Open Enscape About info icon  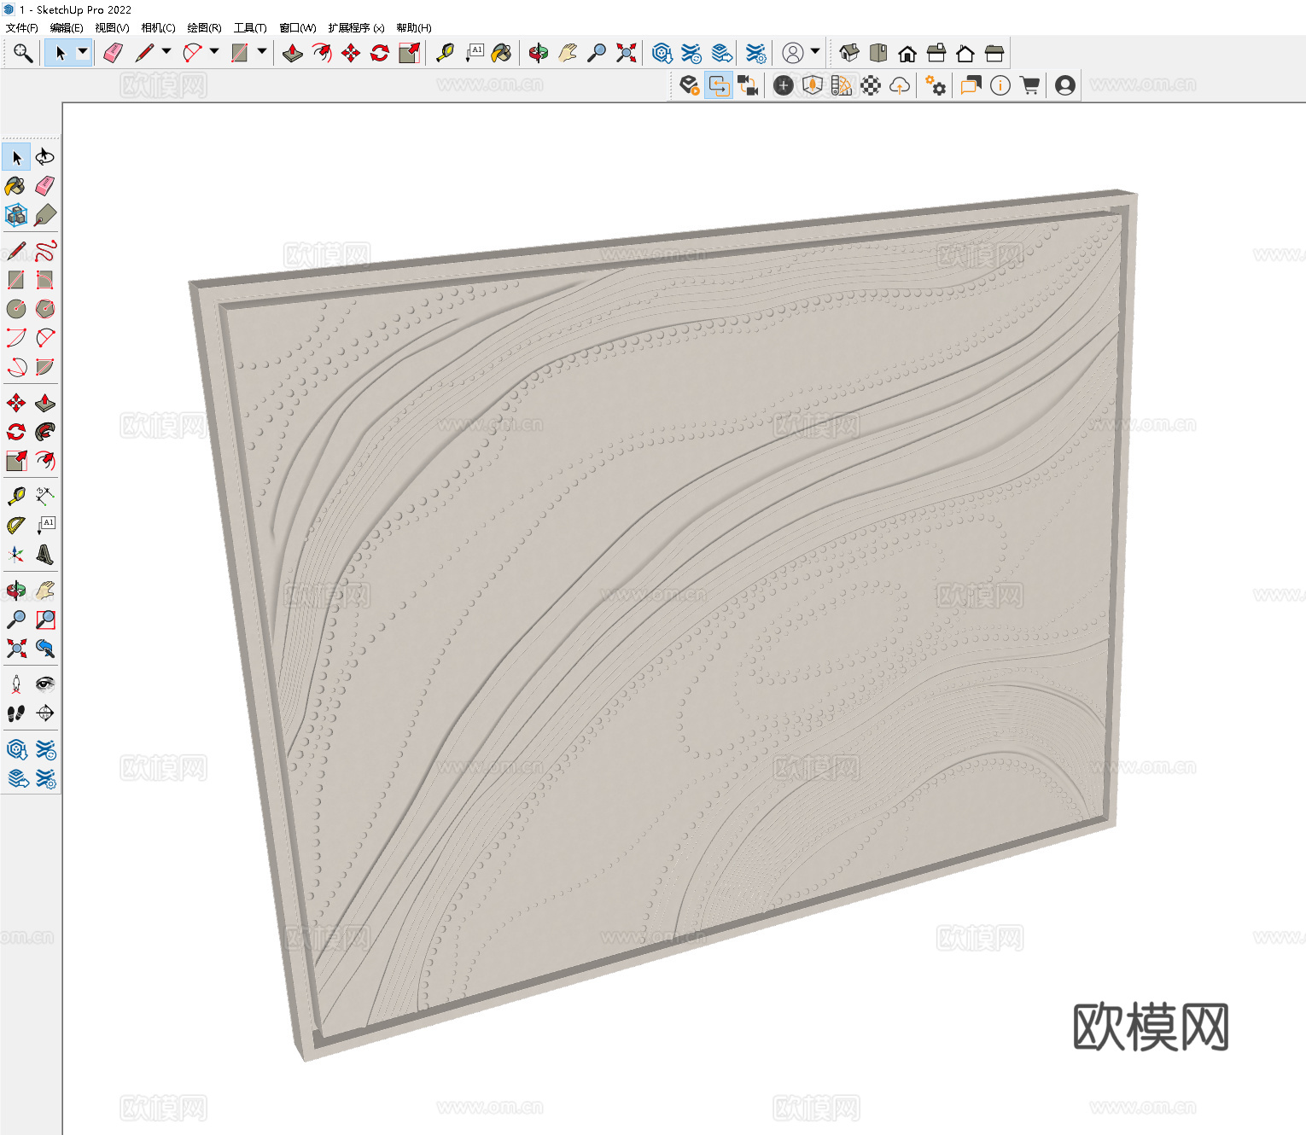click(x=1000, y=85)
